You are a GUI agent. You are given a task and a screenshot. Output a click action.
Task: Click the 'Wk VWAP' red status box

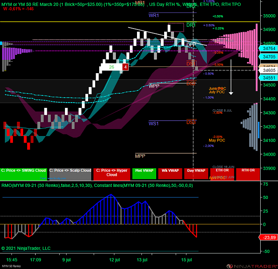click(x=170, y=174)
